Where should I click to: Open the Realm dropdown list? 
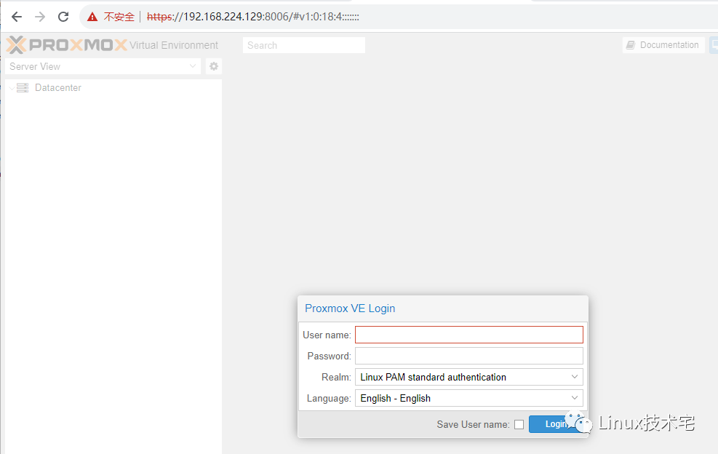469,377
